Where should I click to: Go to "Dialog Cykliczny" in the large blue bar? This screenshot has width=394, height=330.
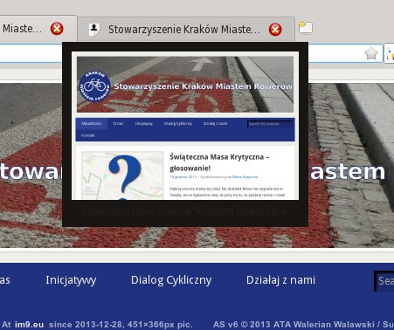click(x=171, y=280)
